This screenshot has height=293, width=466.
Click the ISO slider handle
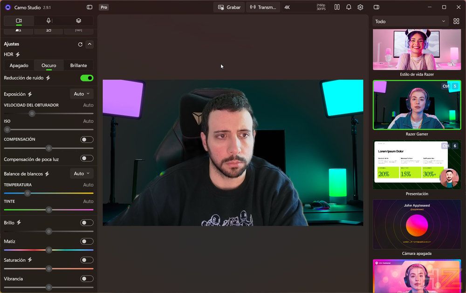[7, 130]
